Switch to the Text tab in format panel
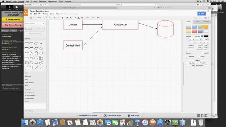This screenshot has width=226, height=127. [198, 22]
